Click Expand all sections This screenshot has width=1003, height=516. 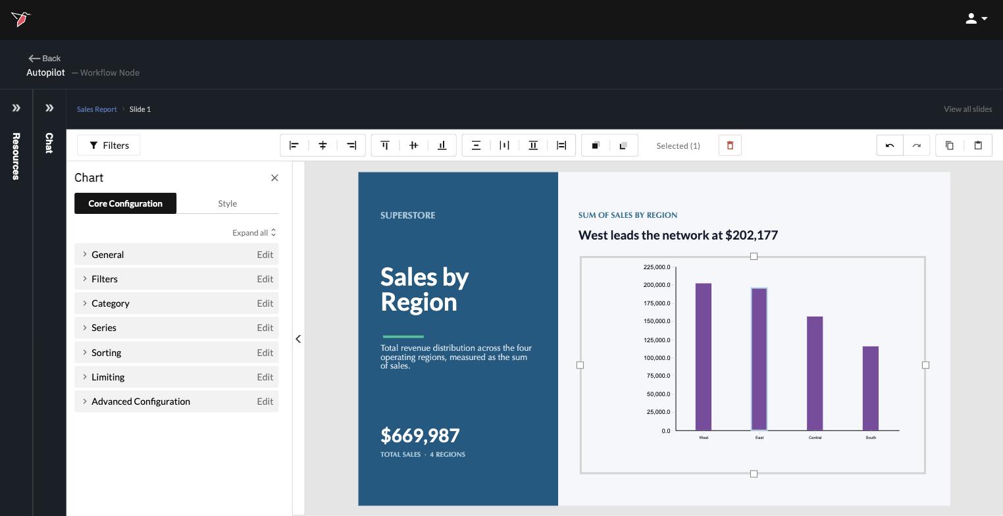[x=254, y=232]
